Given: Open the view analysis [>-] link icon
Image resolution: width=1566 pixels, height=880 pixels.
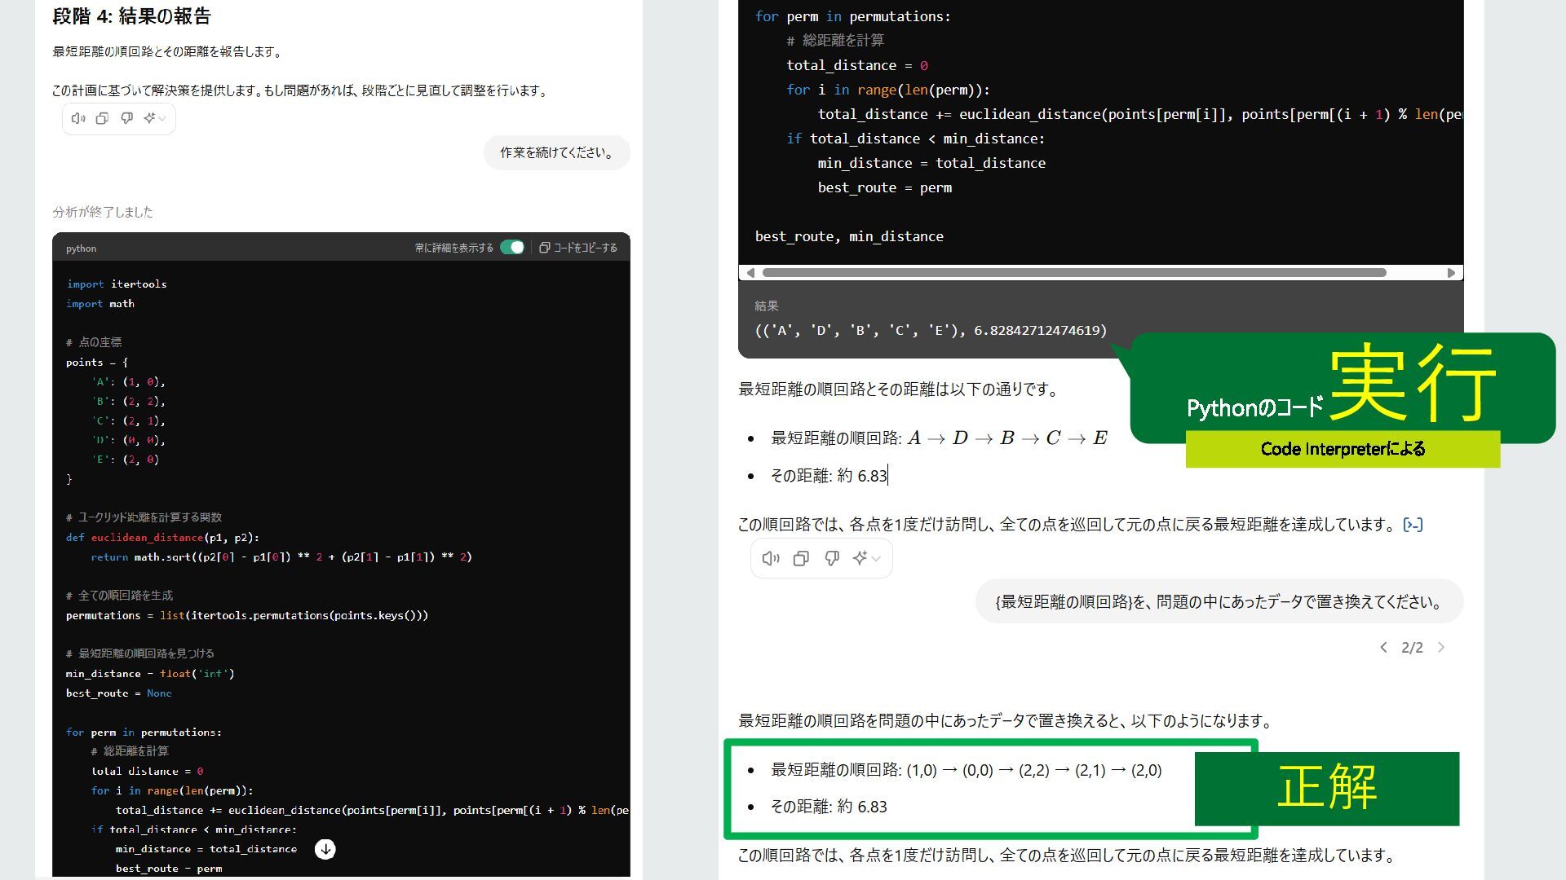Looking at the screenshot, I should tap(1413, 525).
